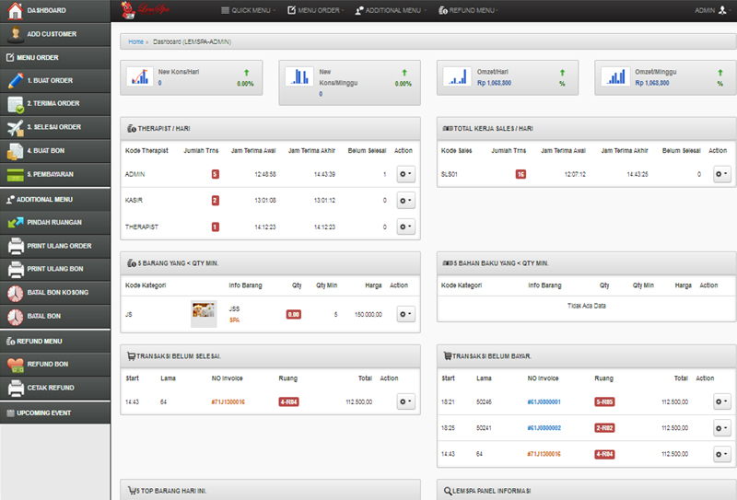Open action gear for SLS01 sales row
Image resolution: width=737 pixels, height=500 pixels.
coord(721,174)
